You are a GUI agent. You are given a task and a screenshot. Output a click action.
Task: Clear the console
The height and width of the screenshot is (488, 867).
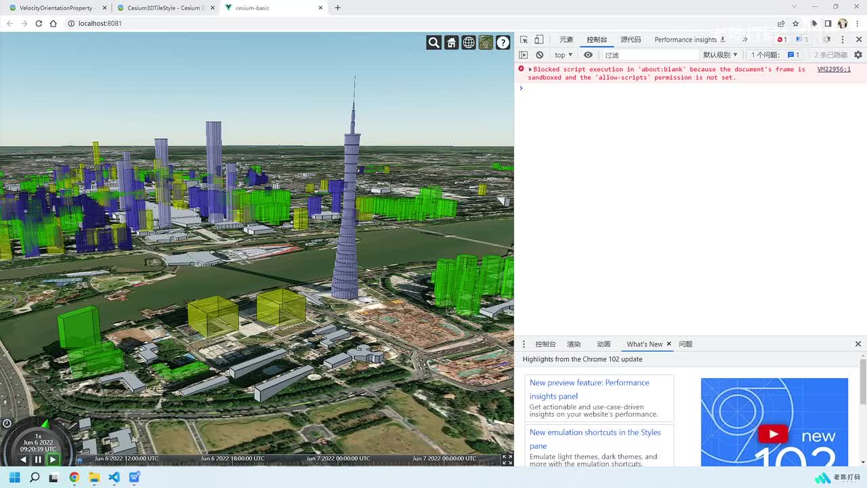(540, 55)
